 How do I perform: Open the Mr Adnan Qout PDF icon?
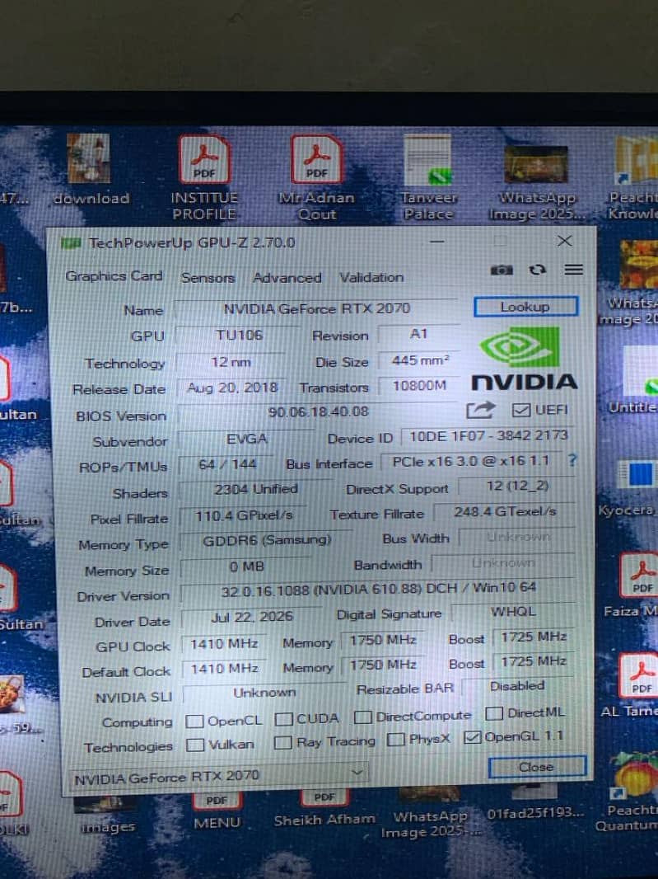coord(316,177)
